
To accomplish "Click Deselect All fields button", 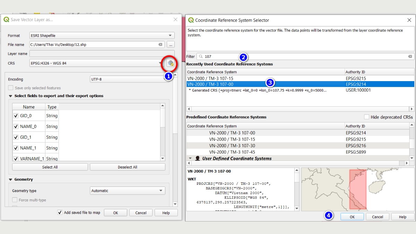I will [x=128, y=167].
